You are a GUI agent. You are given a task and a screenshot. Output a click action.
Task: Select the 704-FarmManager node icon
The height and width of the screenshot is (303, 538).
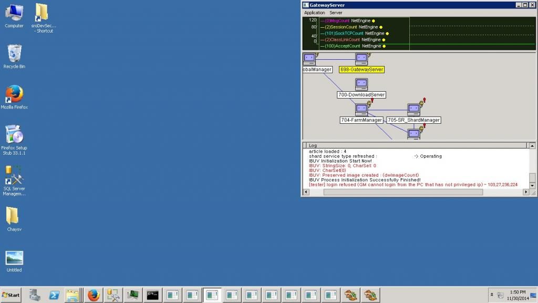point(361,110)
